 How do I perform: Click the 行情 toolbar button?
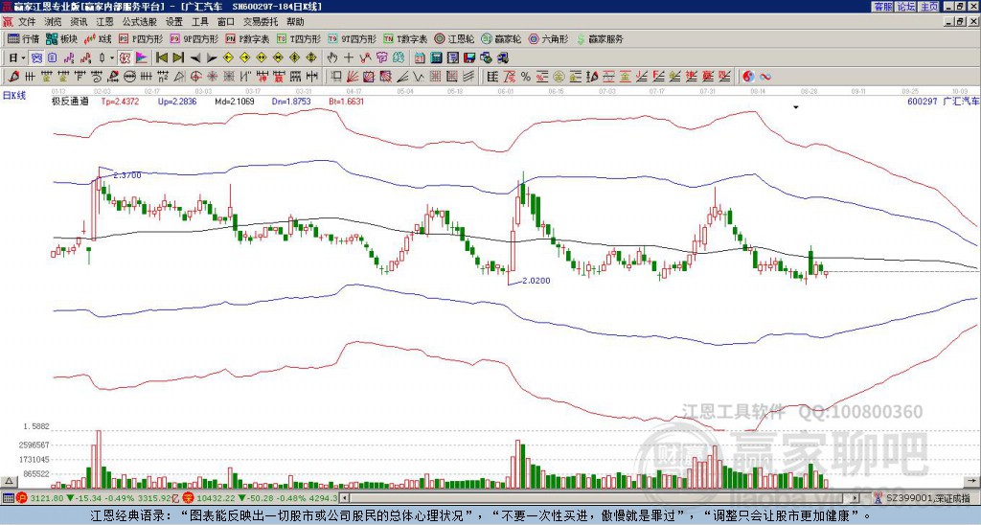click(24, 38)
